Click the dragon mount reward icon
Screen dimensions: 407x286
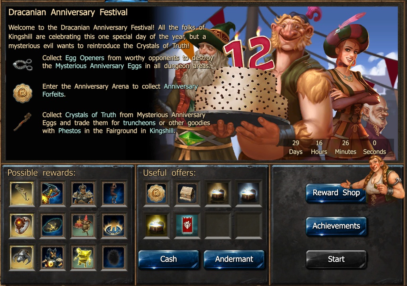pyautogui.click(x=52, y=193)
